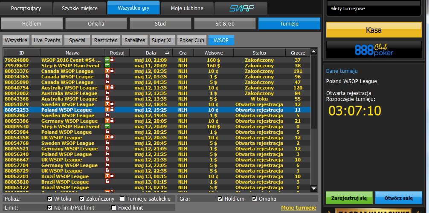Click the Kasa cashier button
Screen dimensions: 429x213
tap(374, 30)
